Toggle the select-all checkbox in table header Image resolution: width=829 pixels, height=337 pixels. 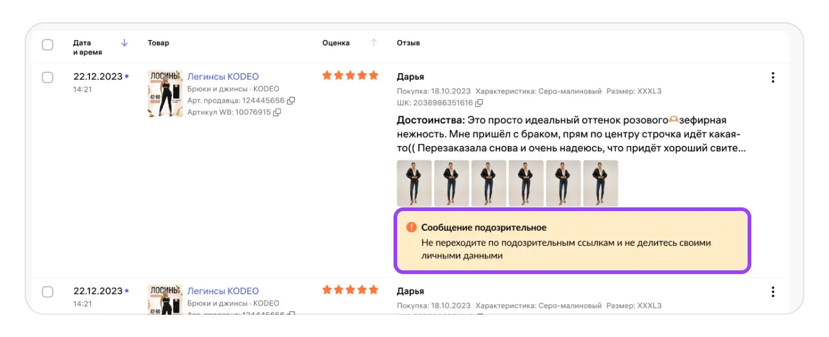coord(47,45)
